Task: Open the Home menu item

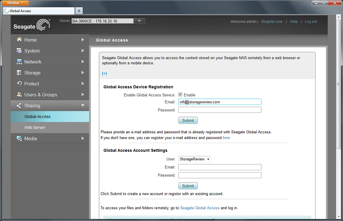Action: pos(50,40)
